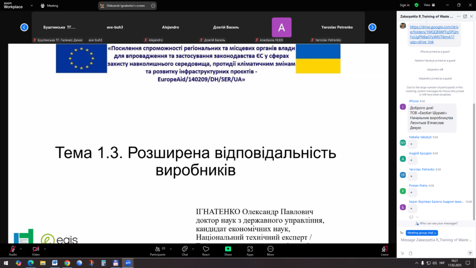The width and height of the screenshot is (476, 268).
Task: Click Natalia Yakubyk's name in chat
Action: click(x=420, y=137)
